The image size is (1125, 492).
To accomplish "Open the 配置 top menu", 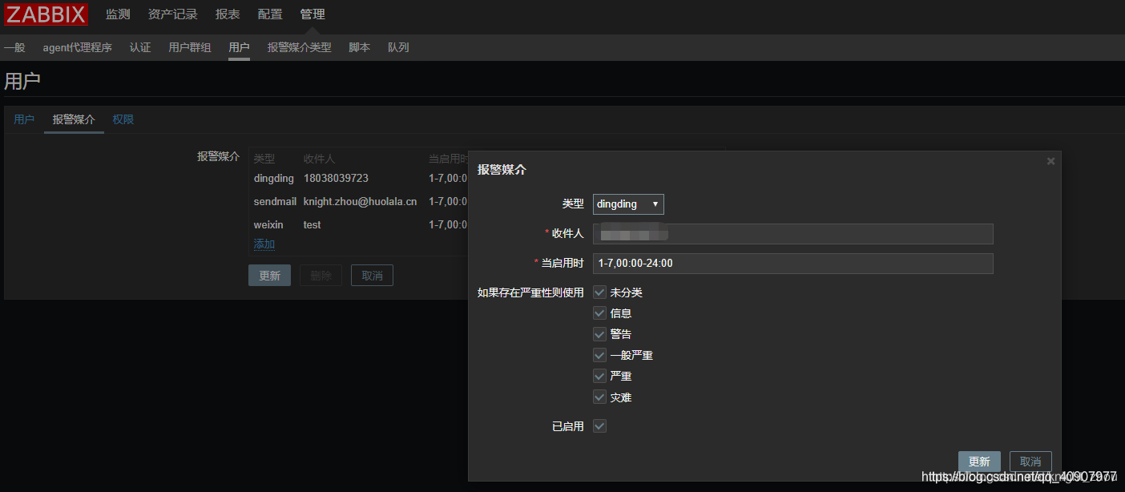I will [x=270, y=14].
